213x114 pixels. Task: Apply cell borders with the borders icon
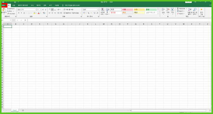pyautogui.click(x=29, y=13)
